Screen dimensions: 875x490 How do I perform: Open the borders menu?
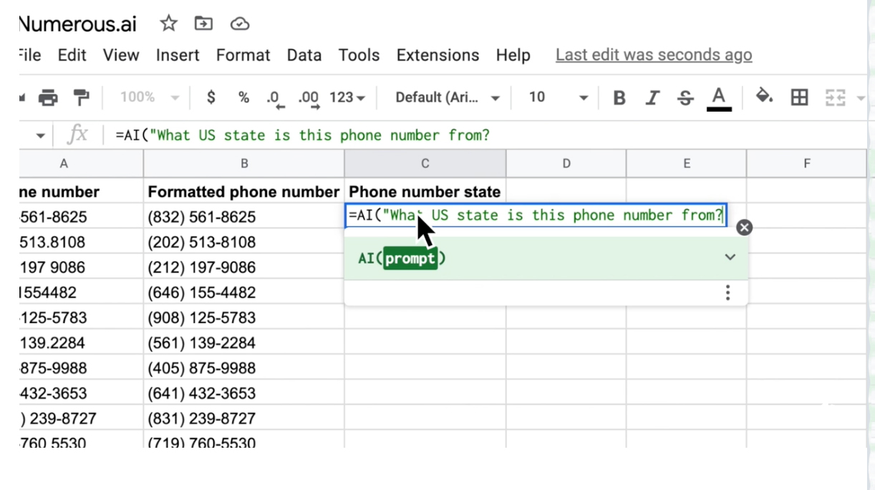tap(799, 97)
